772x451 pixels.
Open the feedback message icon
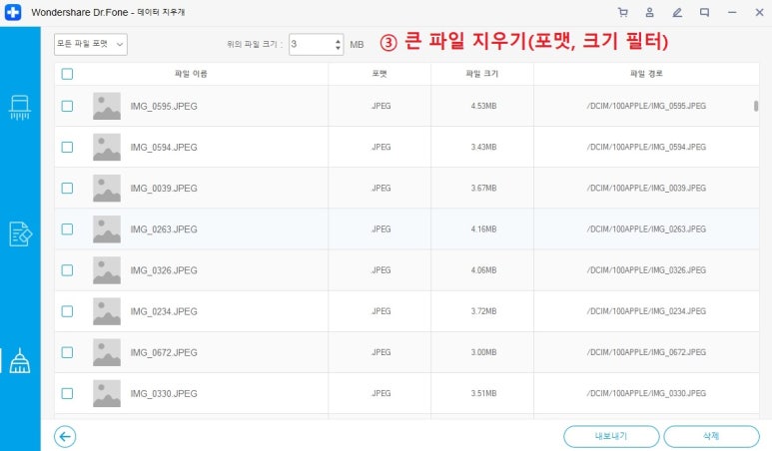coord(704,12)
